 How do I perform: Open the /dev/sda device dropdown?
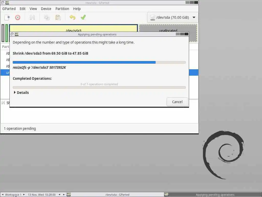(173, 17)
